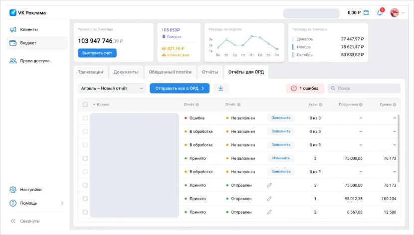Click help icon next to Сумма header
The width and height of the screenshot is (414, 235).
pos(395,105)
